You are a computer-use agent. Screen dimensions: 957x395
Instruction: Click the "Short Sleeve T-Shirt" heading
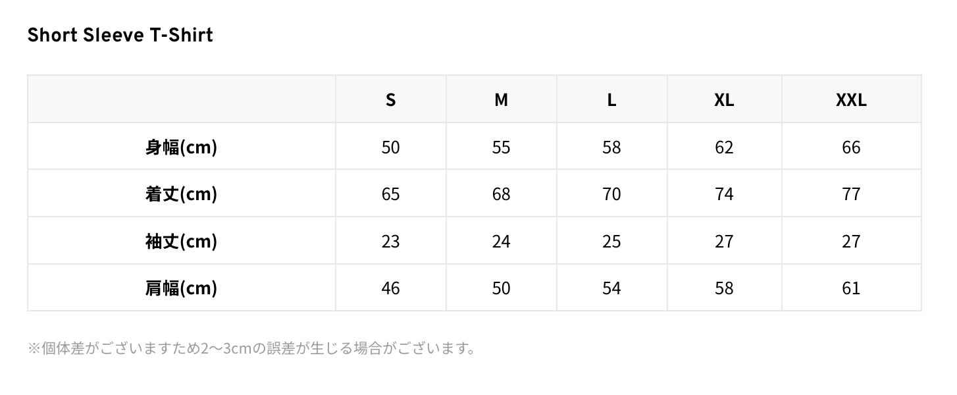(120, 35)
